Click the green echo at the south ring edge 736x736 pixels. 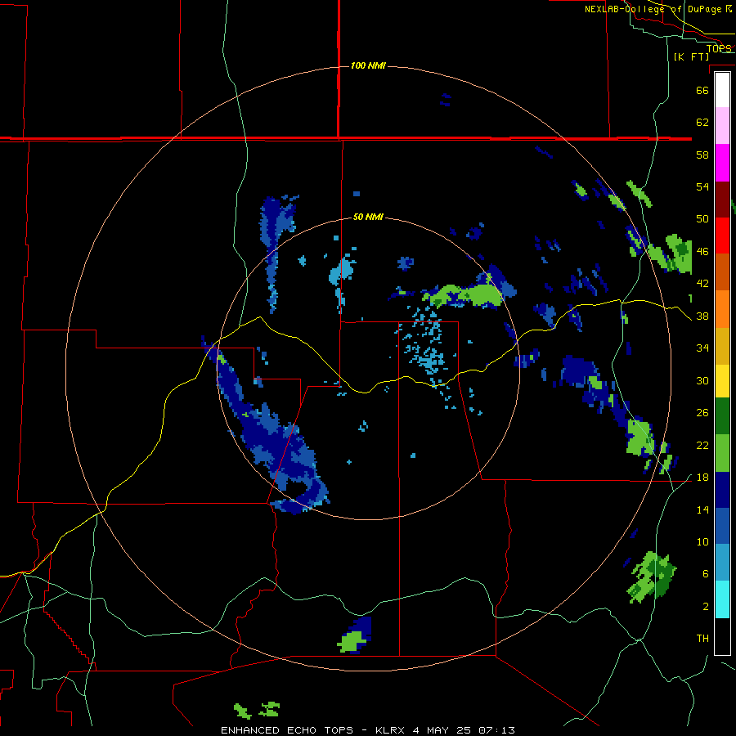pyautogui.click(x=352, y=642)
